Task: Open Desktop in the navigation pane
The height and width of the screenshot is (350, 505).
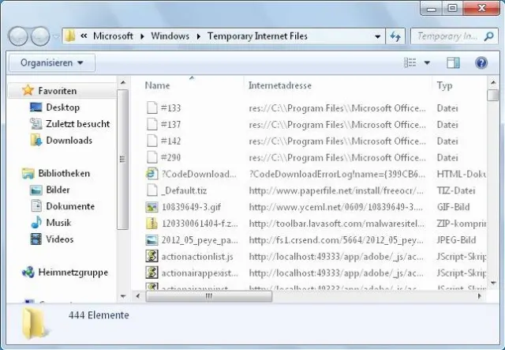Action: [63, 107]
